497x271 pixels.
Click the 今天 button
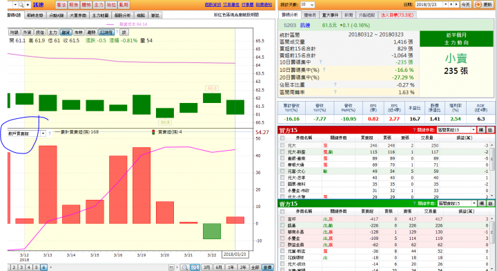click(465, 4)
